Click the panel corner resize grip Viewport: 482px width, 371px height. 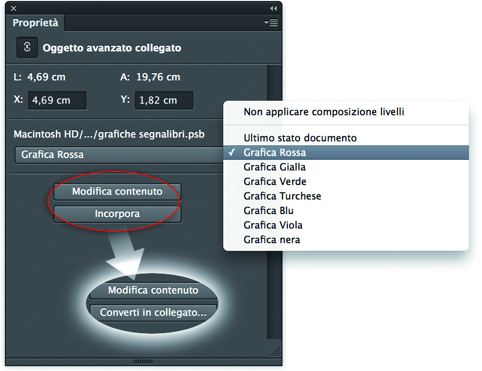[x=276, y=352]
